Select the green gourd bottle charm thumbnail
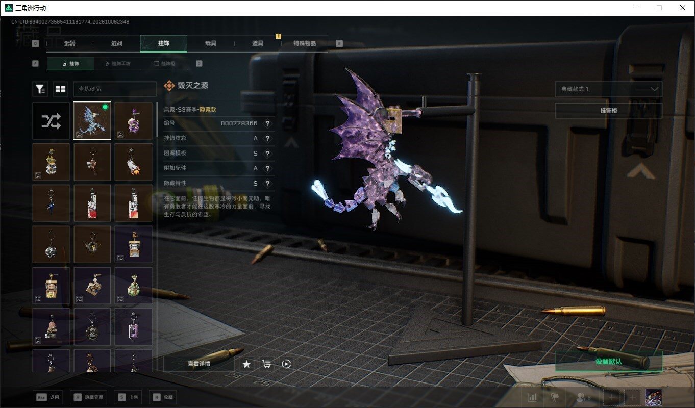The image size is (695, 408). click(x=133, y=286)
